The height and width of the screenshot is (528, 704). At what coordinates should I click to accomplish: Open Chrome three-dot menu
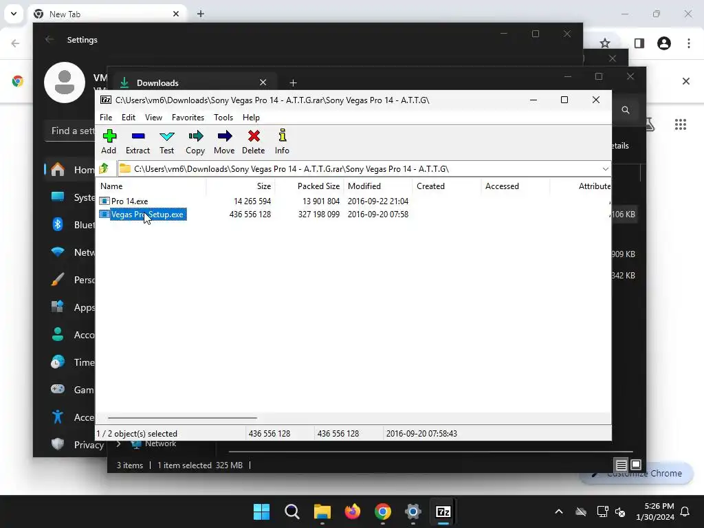point(689,43)
